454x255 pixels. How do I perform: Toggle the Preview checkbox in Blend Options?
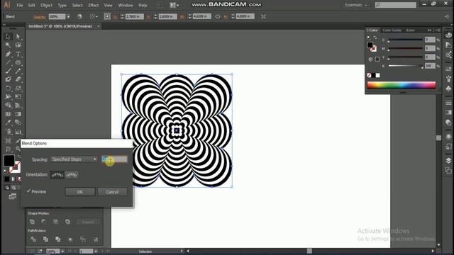coord(28,191)
